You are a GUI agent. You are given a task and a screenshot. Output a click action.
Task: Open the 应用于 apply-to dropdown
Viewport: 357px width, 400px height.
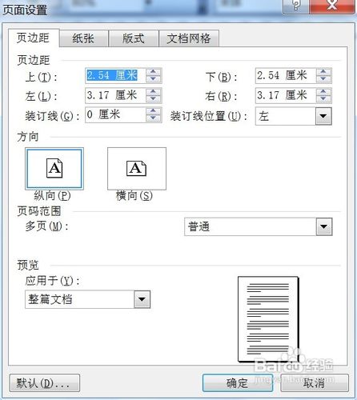pos(142,299)
